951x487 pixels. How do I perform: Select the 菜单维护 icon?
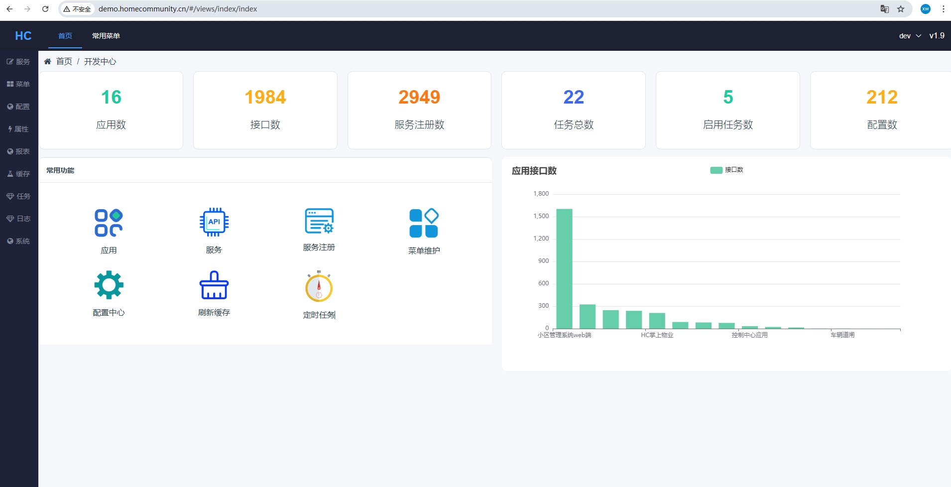click(424, 223)
